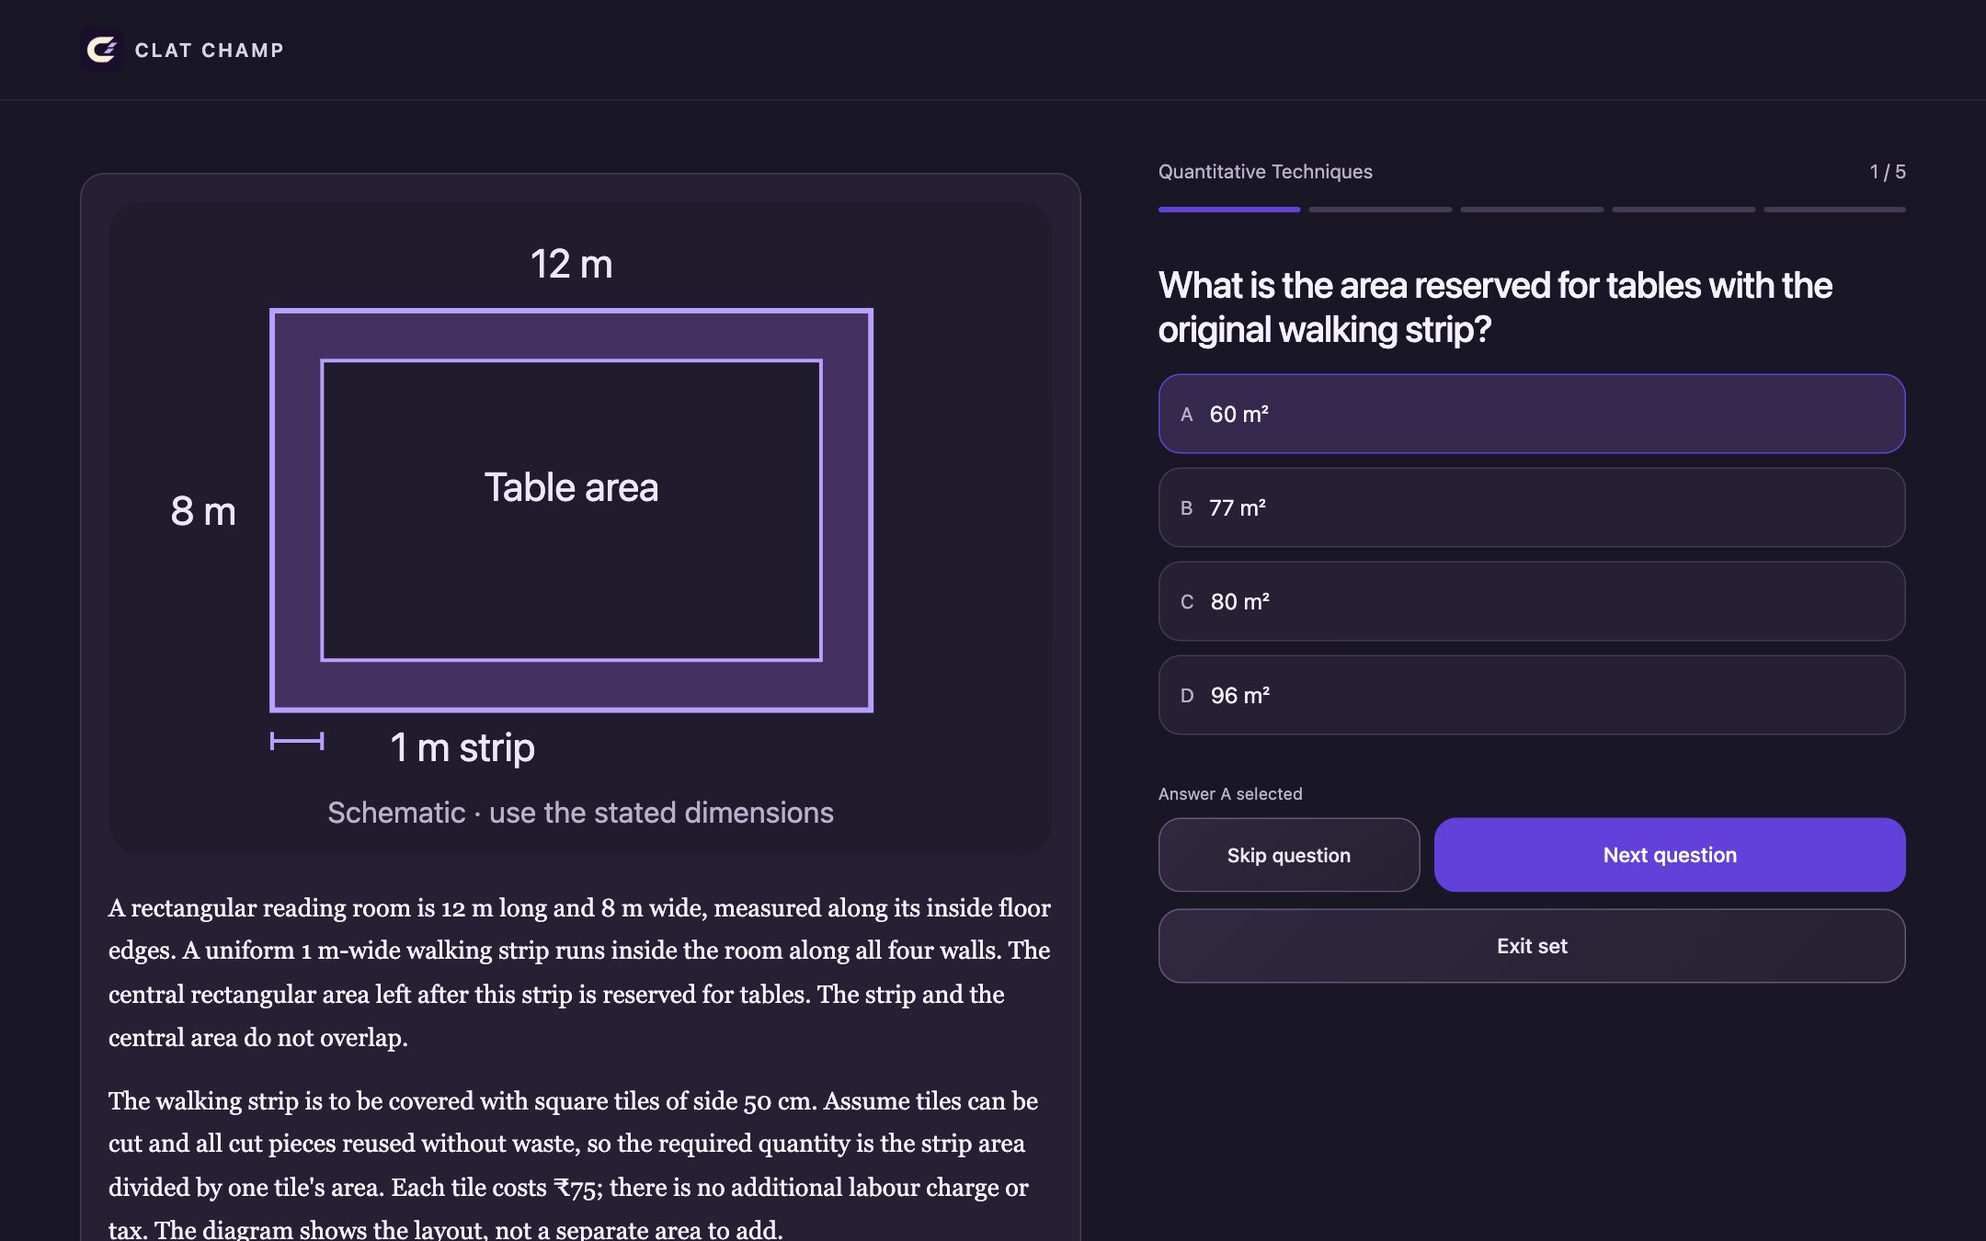
Task: Click the 1 m strip width marker
Action: tap(297, 741)
